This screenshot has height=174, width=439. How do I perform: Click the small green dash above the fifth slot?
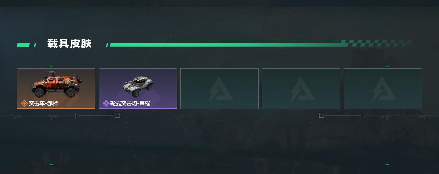point(388,66)
